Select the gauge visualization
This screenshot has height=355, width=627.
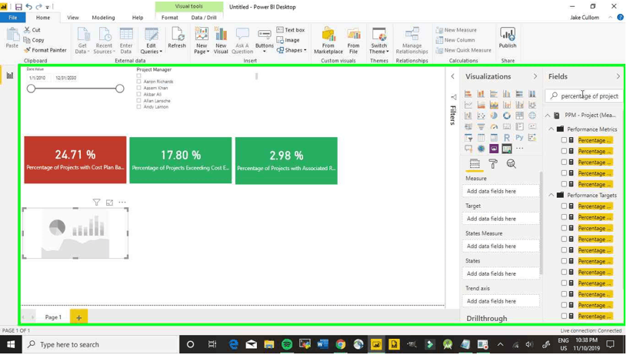[494, 127]
